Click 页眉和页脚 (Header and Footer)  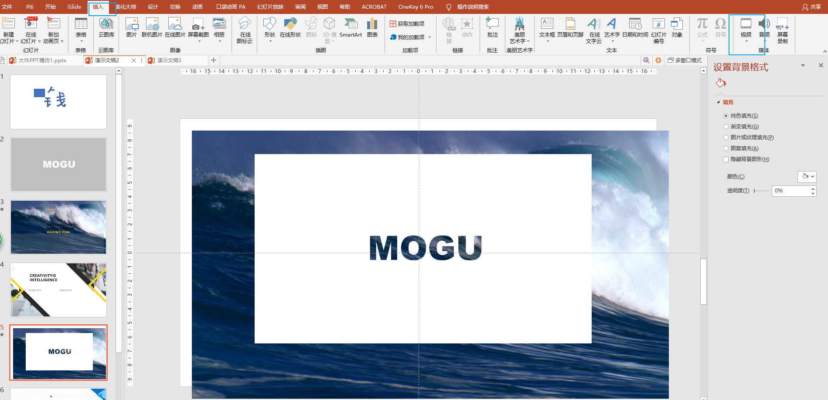[570, 27]
